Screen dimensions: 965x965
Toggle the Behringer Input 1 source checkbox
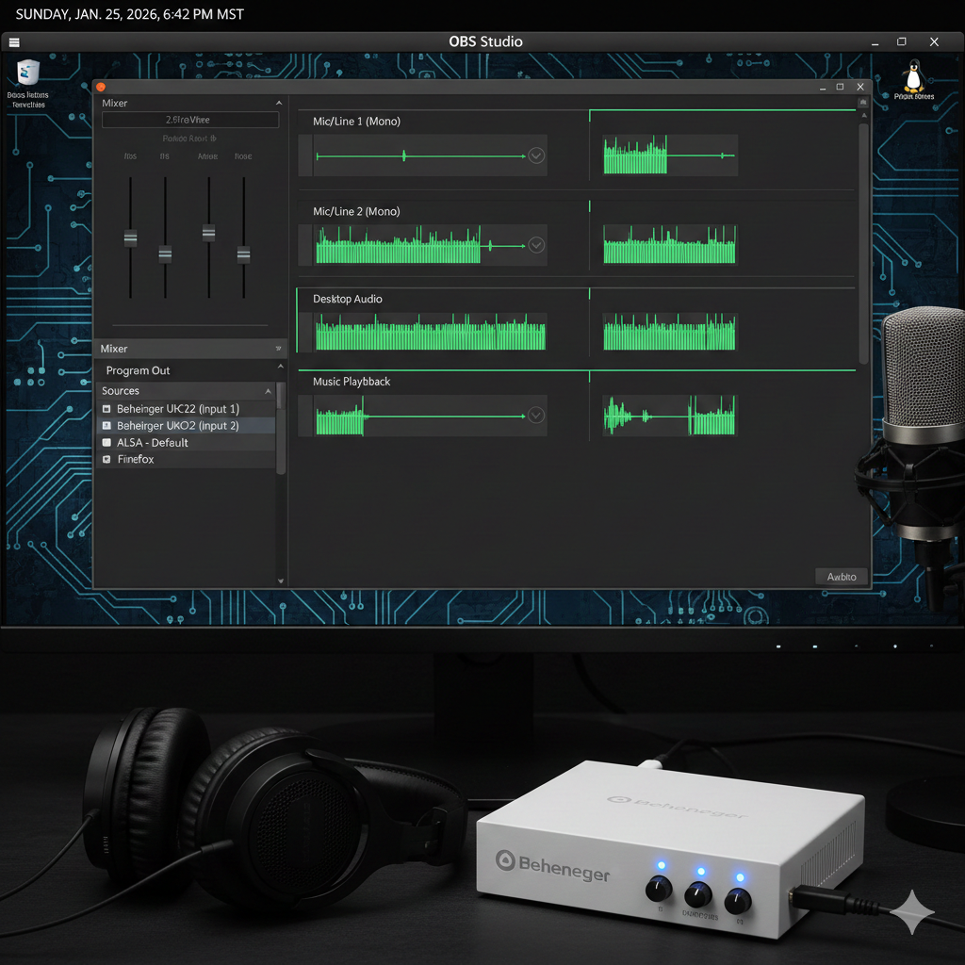pos(106,410)
